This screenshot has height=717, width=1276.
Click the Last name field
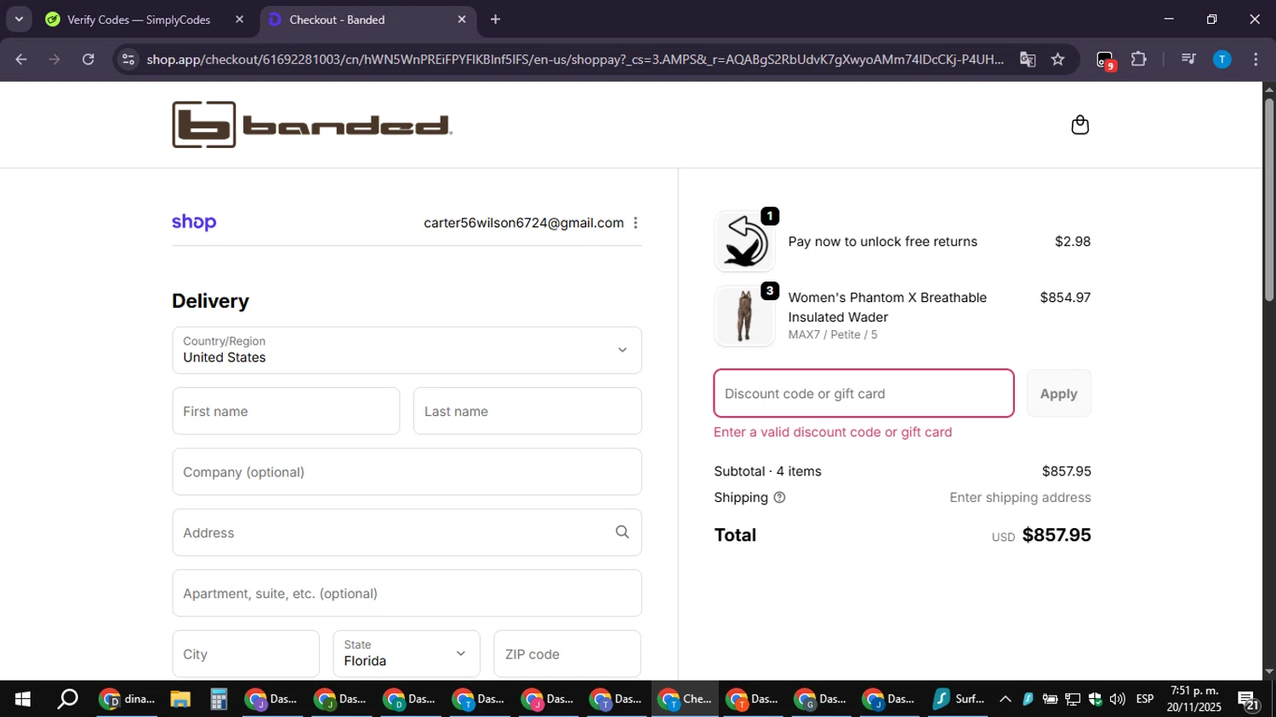point(527,411)
